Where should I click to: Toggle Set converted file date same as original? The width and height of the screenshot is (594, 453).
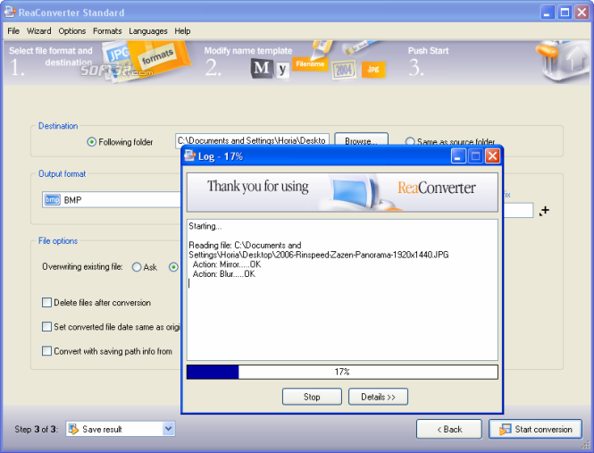coord(46,327)
